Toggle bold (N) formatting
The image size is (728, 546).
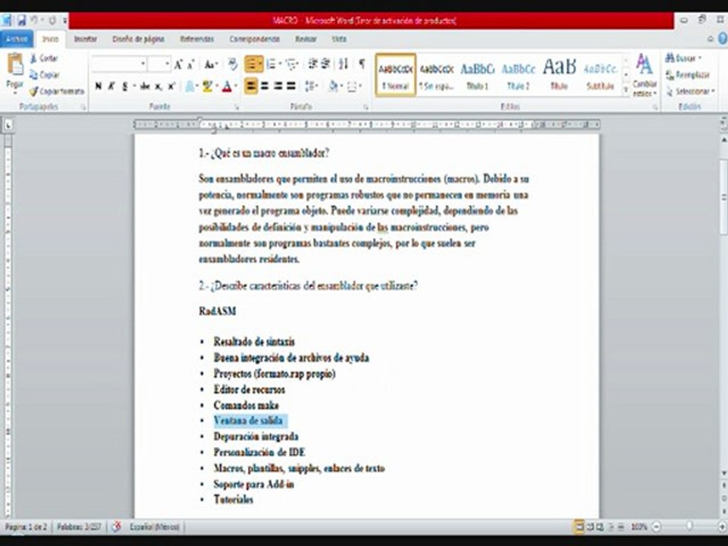[99, 86]
